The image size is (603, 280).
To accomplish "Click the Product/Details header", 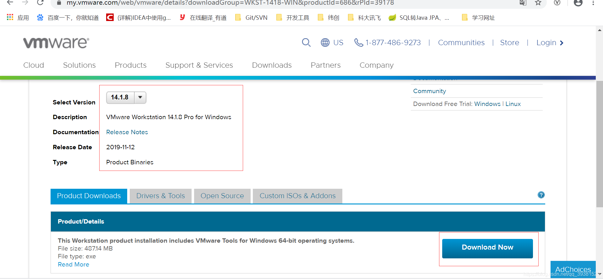I will click(298, 222).
